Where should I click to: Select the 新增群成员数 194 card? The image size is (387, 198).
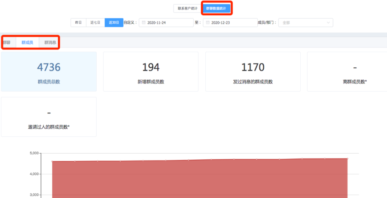coord(151,72)
